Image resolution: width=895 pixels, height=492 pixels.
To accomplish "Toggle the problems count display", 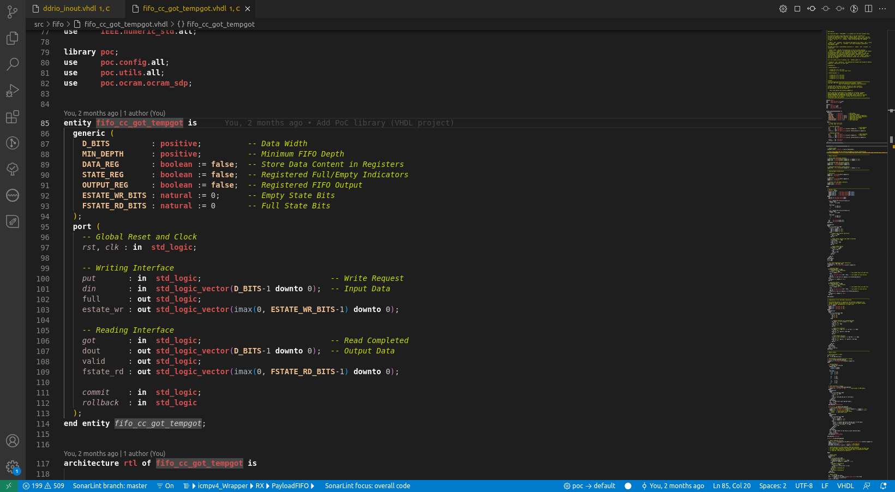I will [x=44, y=485].
